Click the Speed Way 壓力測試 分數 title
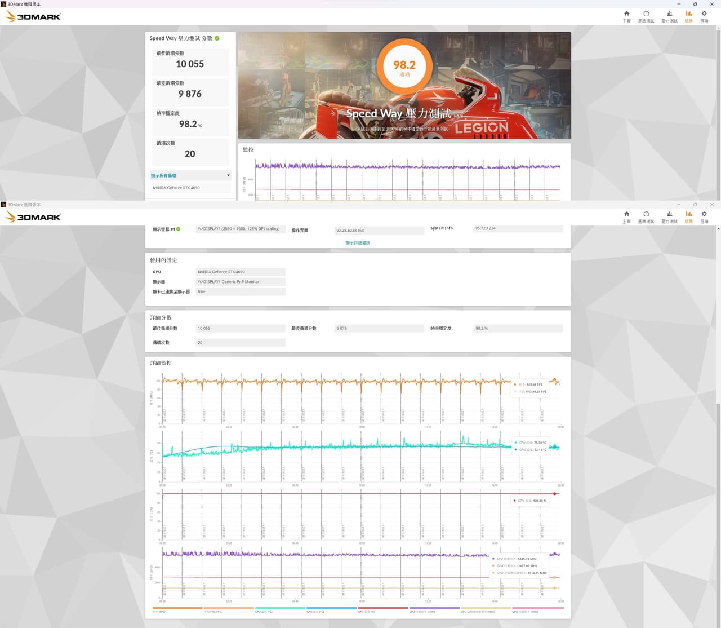 click(181, 38)
